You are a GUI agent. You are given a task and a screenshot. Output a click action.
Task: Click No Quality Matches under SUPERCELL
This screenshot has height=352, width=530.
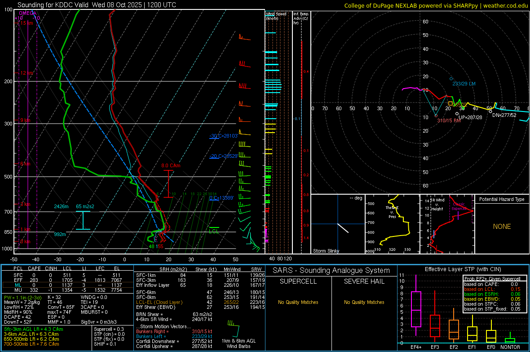pyautogui.click(x=298, y=302)
